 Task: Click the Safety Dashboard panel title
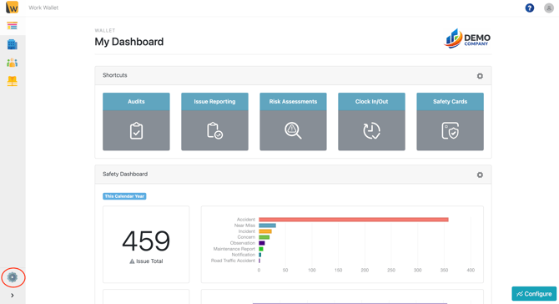pos(125,174)
